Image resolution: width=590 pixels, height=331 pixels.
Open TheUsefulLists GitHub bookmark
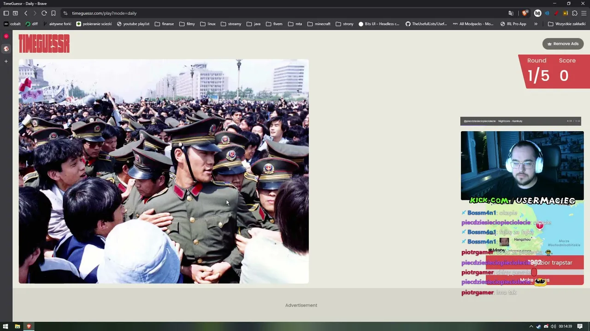pos(426,24)
